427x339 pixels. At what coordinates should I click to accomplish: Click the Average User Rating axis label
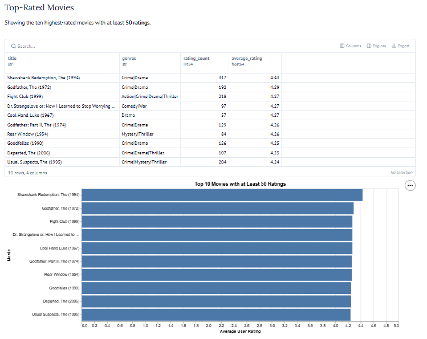[240, 332]
